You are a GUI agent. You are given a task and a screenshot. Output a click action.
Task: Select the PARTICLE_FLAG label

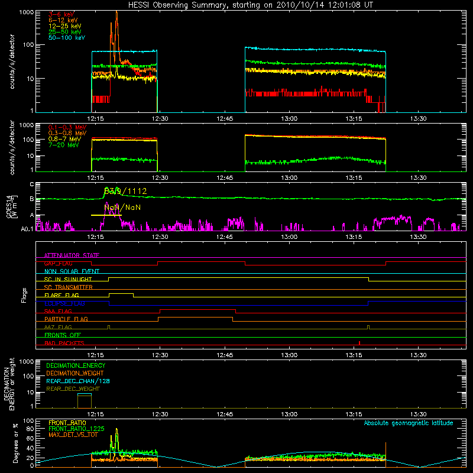(66, 319)
